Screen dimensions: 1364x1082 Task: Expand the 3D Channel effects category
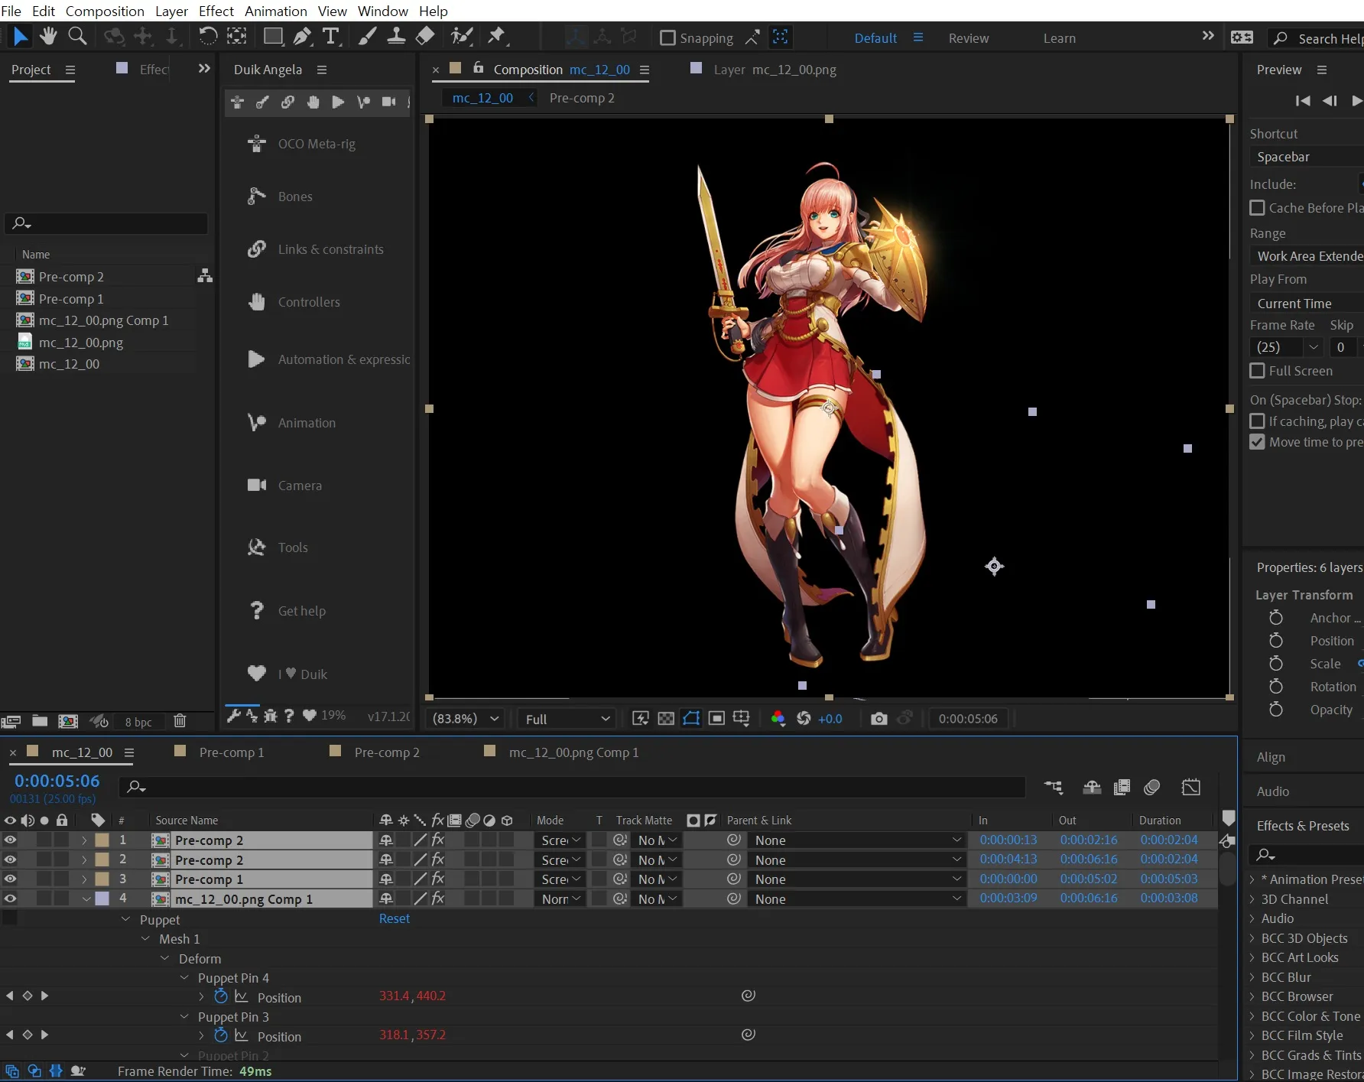click(x=1252, y=899)
